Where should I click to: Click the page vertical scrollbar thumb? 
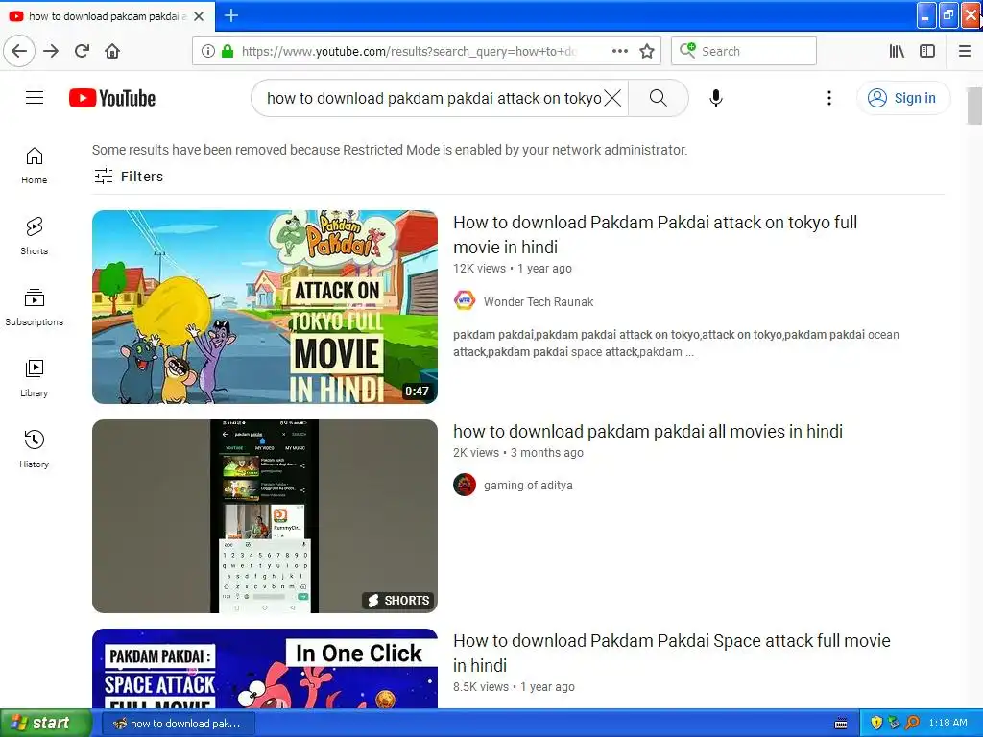pyautogui.click(x=974, y=106)
